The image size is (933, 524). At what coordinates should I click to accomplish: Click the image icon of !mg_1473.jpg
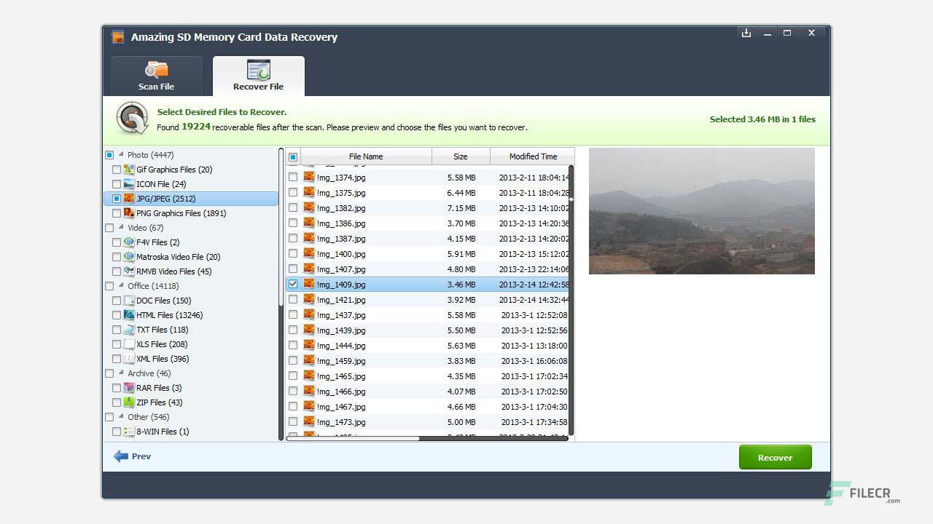click(309, 421)
